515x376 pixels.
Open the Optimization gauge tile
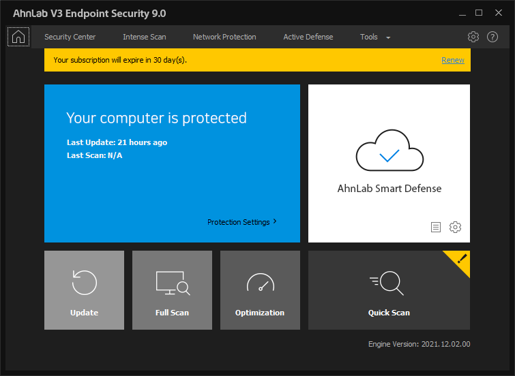pos(260,290)
